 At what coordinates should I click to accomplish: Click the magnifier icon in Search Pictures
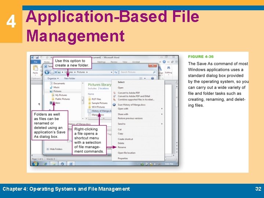click(x=154, y=72)
